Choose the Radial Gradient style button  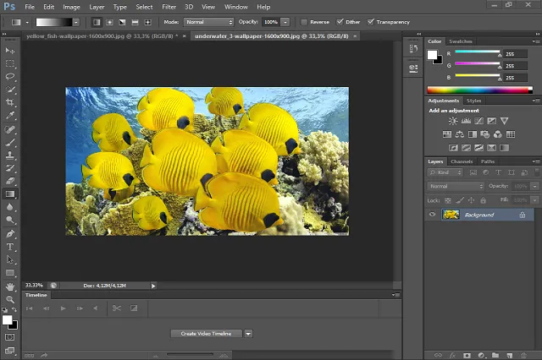(x=109, y=22)
